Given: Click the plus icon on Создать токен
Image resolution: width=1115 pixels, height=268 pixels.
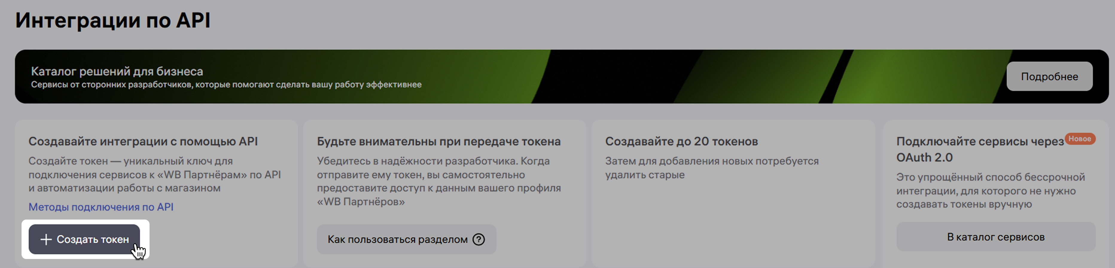Looking at the screenshot, I should pos(46,239).
